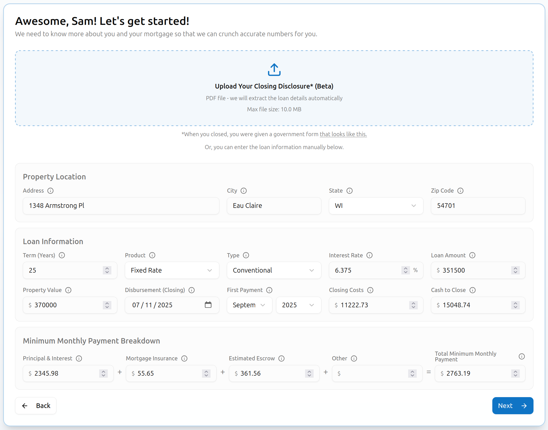Screen dimensions: 548x430
Task: Focus the City field with Eau Claire
Action: coord(274,206)
